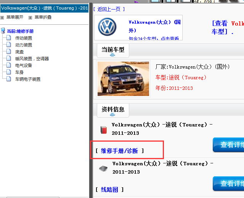Click the red book manual icon
The width and height of the screenshot is (244, 198).
pyautogui.click(x=104, y=130)
